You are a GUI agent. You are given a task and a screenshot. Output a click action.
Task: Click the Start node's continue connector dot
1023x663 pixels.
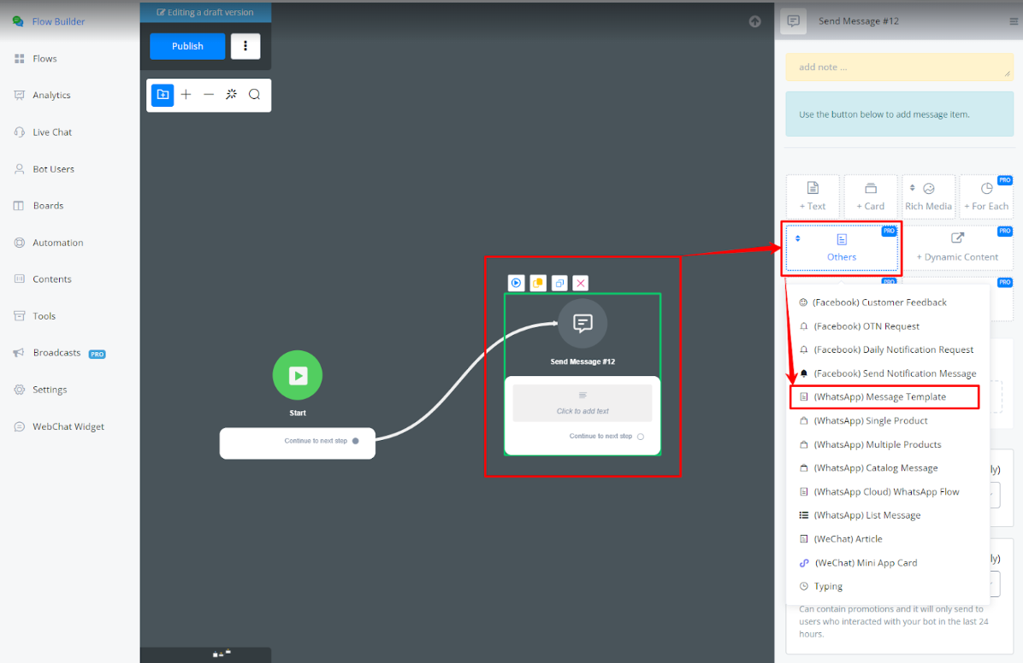pyautogui.click(x=356, y=441)
